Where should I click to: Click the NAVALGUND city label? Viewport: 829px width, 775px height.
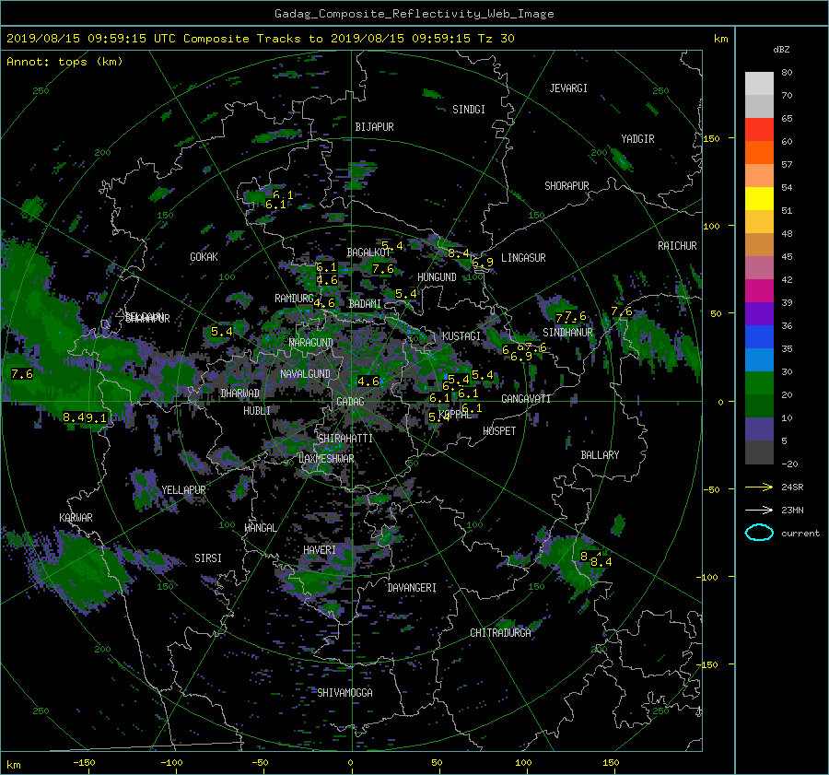(305, 374)
